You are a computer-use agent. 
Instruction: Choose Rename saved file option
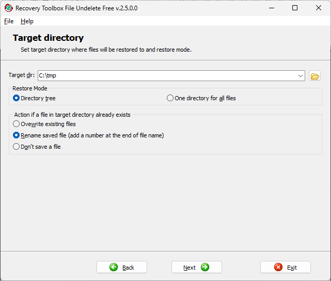(88, 135)
